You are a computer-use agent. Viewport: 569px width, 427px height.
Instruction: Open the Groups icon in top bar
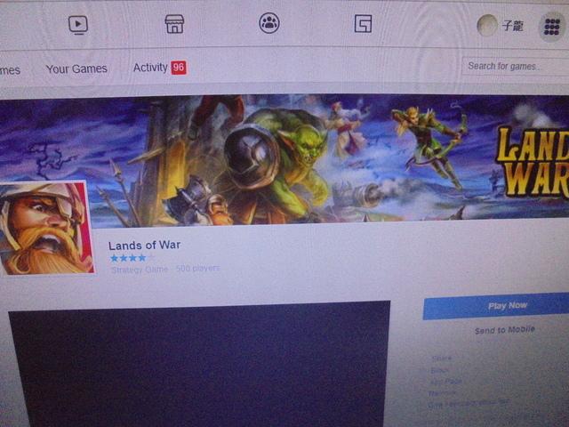[x=268, y=23]
